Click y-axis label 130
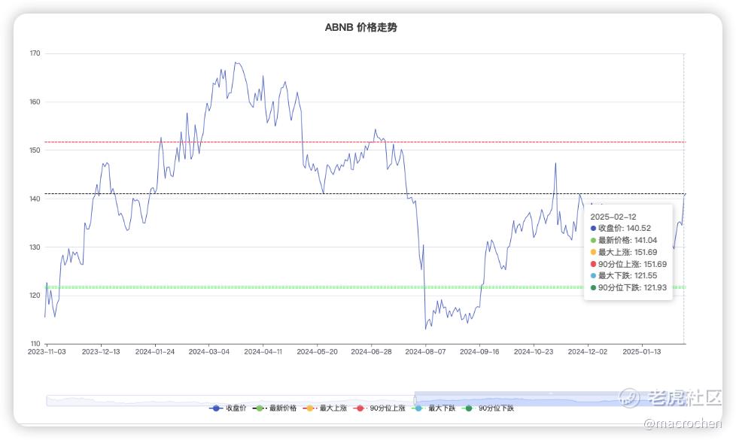The height and width of the screenshot is (440, 736). [35, 247]
